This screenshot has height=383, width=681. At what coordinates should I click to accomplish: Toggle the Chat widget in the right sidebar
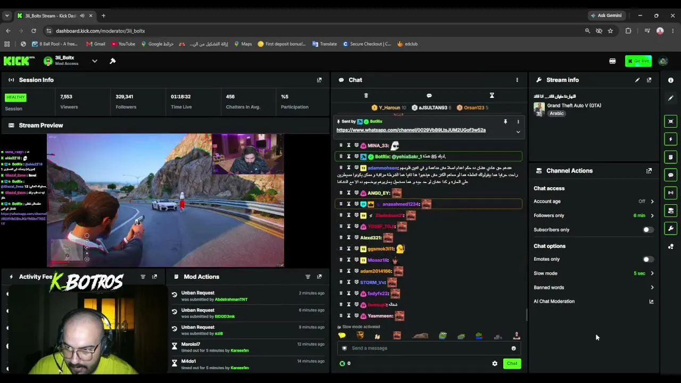[x=671, y=175]
